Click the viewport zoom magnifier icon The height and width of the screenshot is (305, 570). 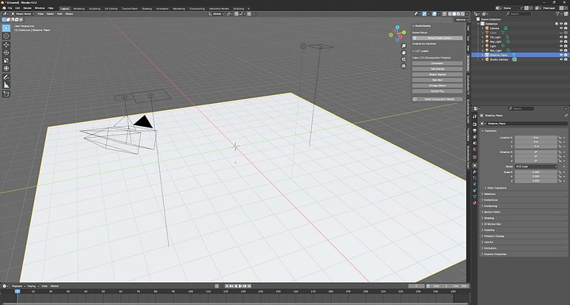point(404,46)
